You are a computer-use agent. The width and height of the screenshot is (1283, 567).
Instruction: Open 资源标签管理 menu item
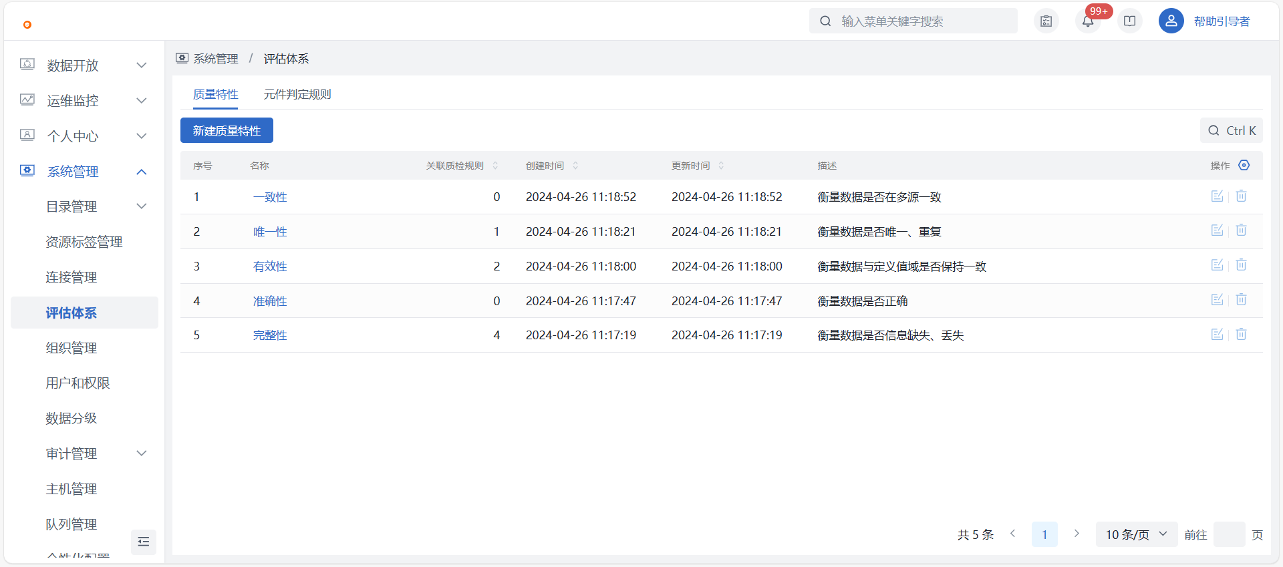point(84,242)
